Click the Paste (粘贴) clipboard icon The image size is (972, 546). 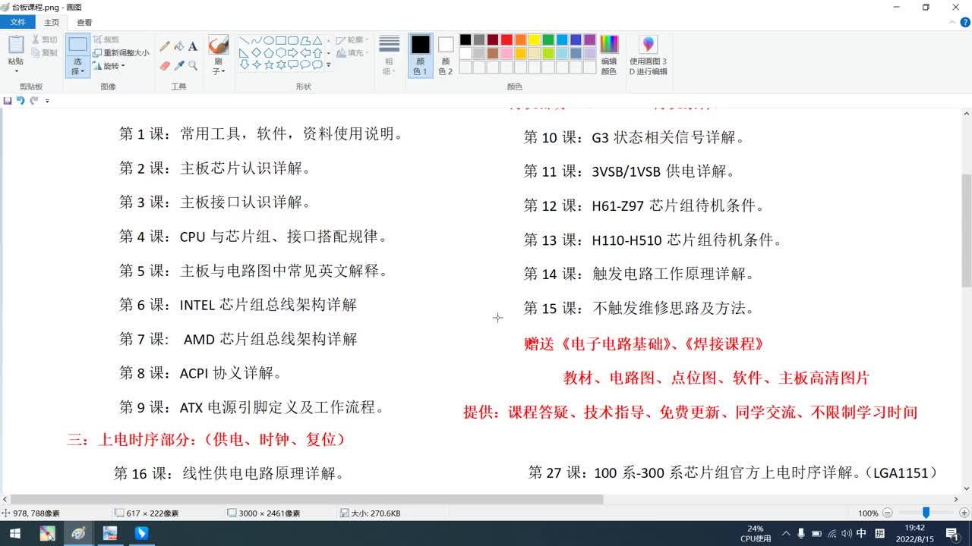(x=16, y=45)
